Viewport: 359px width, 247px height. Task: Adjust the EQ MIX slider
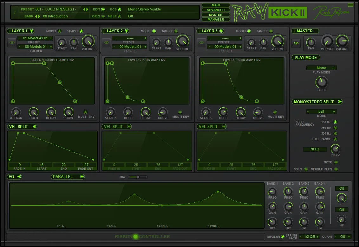pyautogui.click(x=138, y=177)
